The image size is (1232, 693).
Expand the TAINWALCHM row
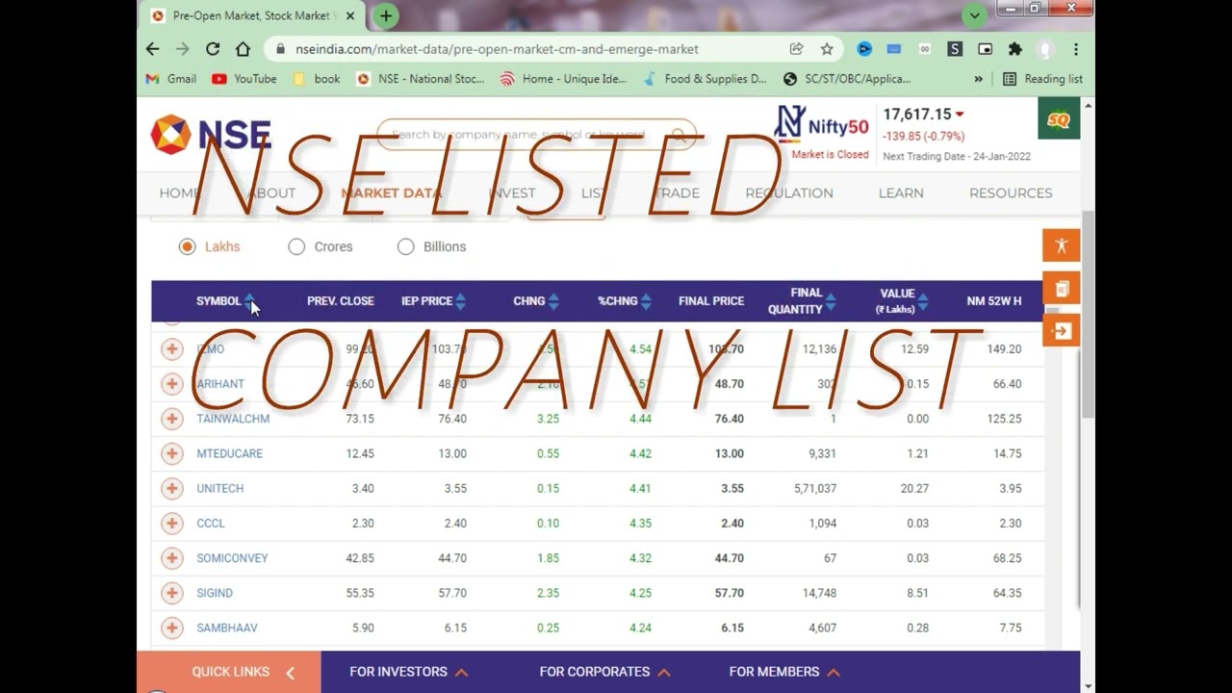point(171,419)
